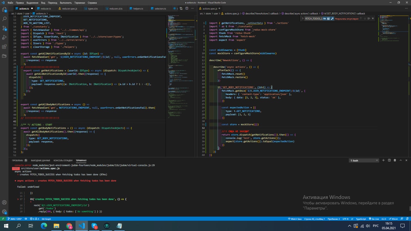The width and height of the screenshot is (411, 231).
Task: Open the Терминал menu in menu bar
Action: click(80, 3)
